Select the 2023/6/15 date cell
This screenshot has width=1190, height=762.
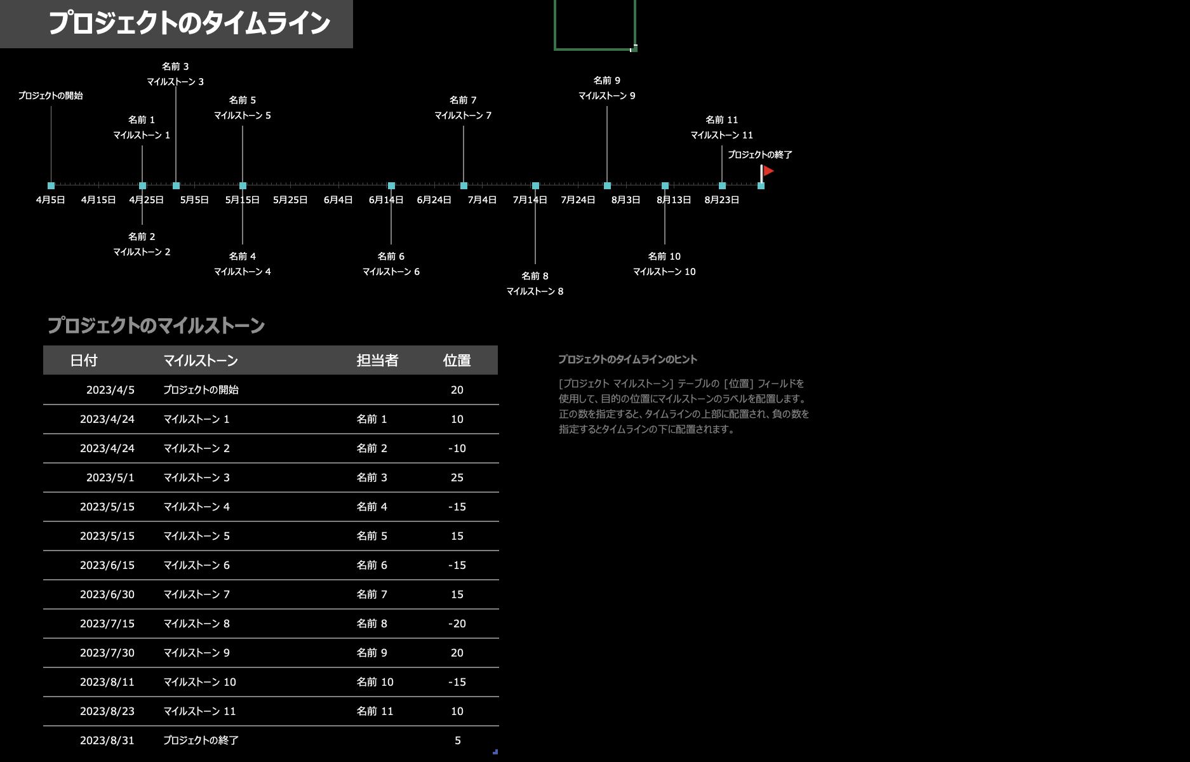107,565
